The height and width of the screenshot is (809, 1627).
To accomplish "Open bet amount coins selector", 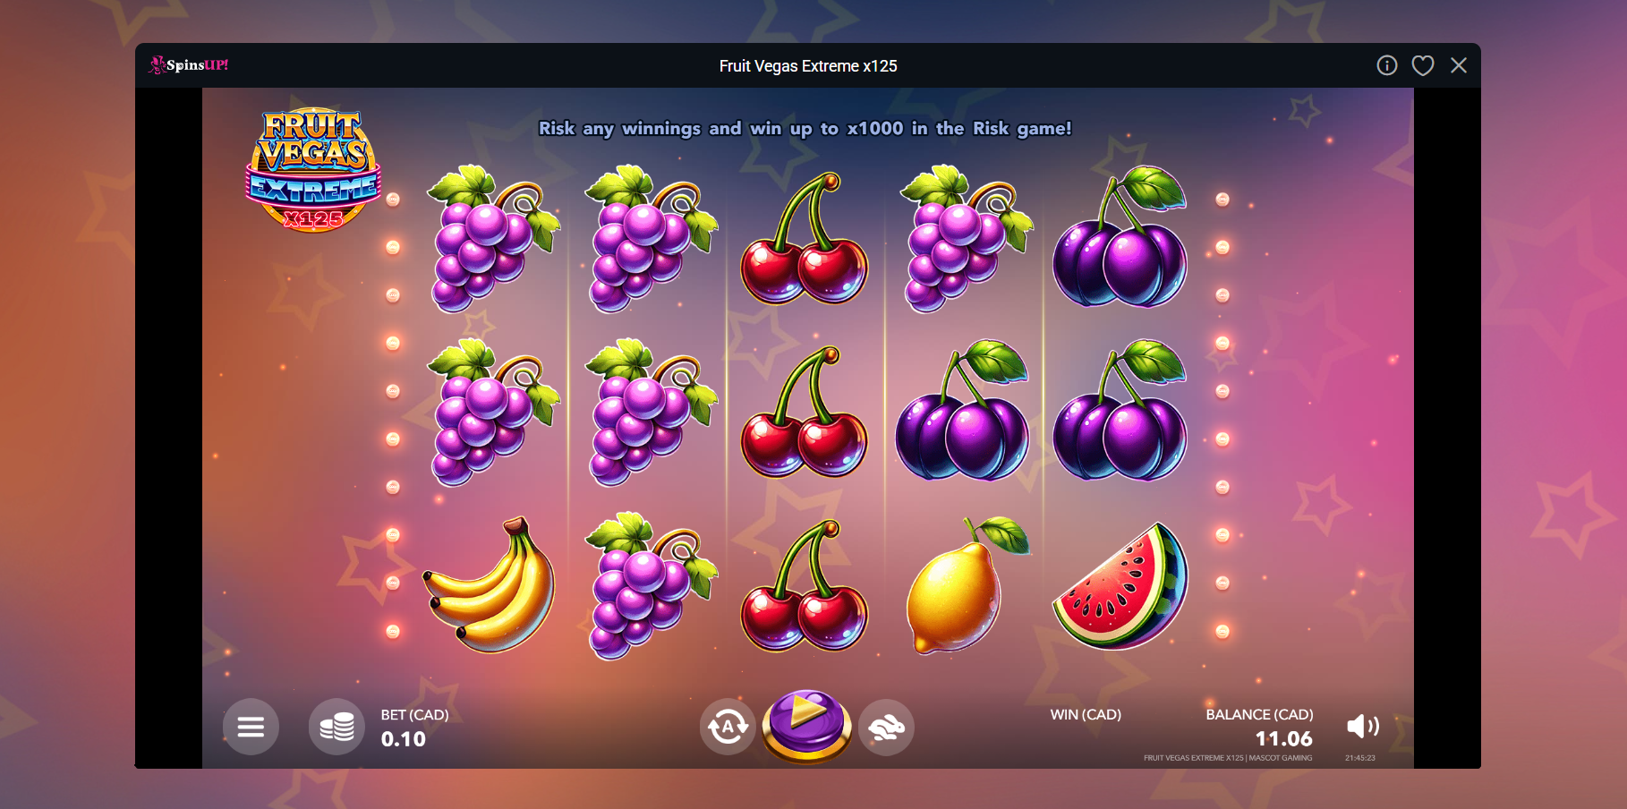I will point(336,727).
